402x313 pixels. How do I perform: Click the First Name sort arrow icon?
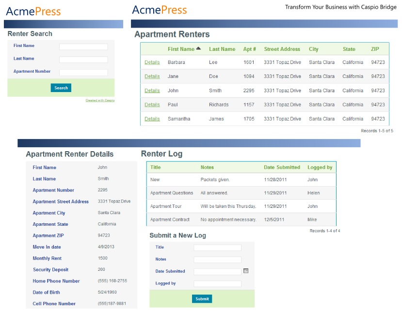coord(198,48)
